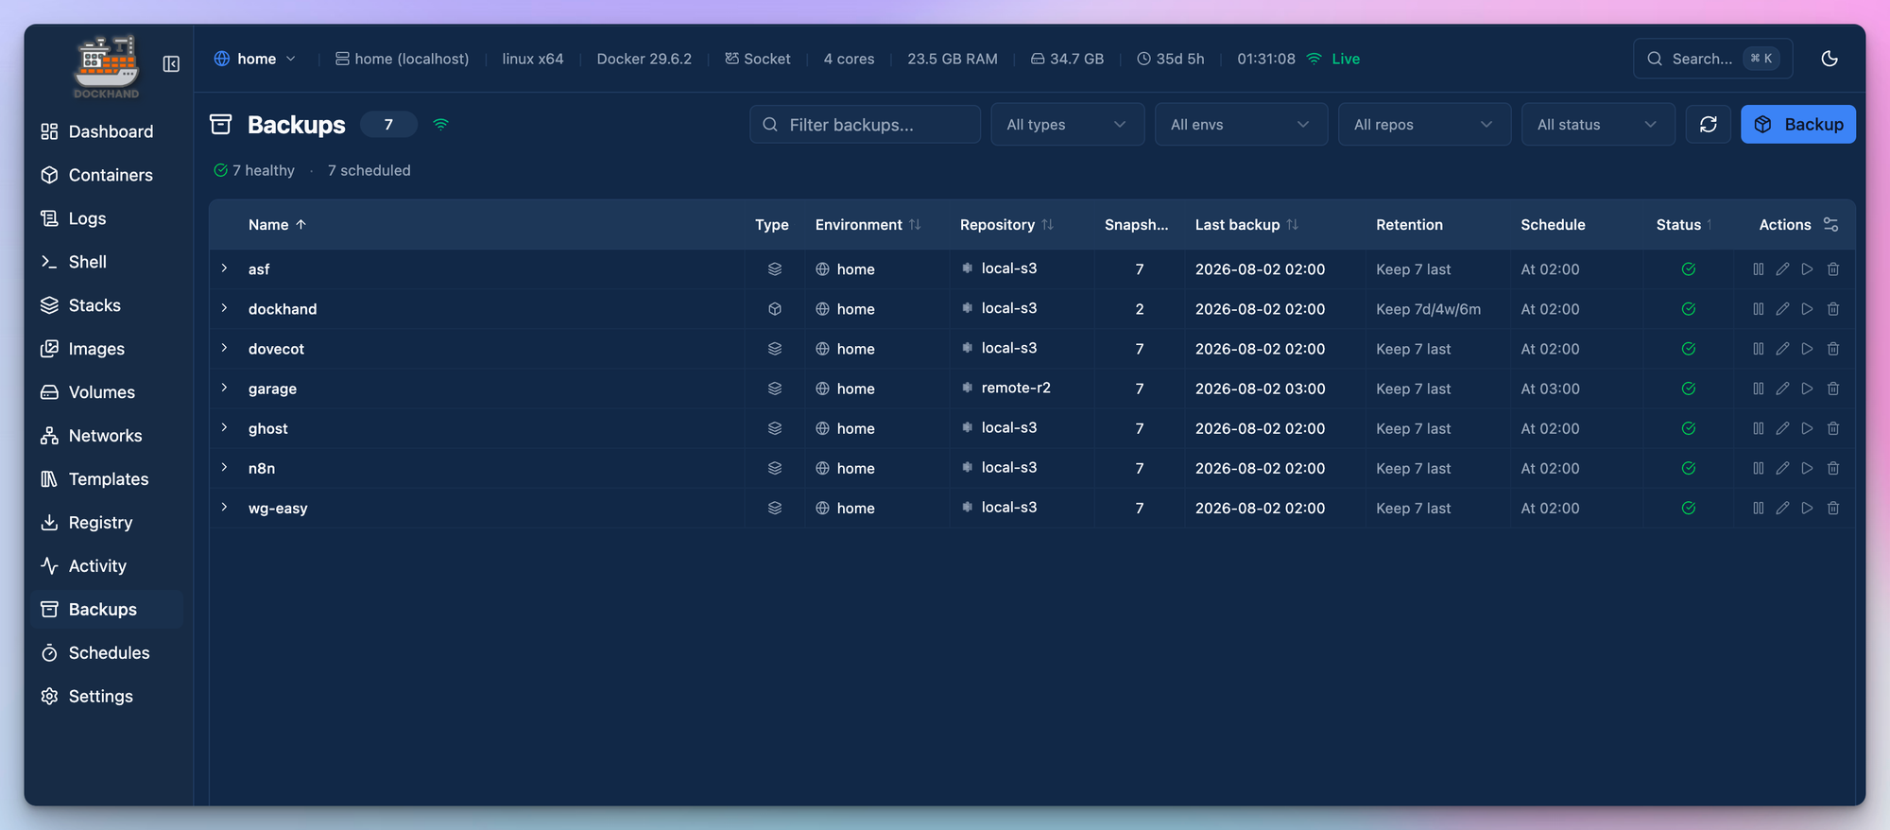Edit the dockhand backup
1890x830 pixels.
[x=1782, y=309]
